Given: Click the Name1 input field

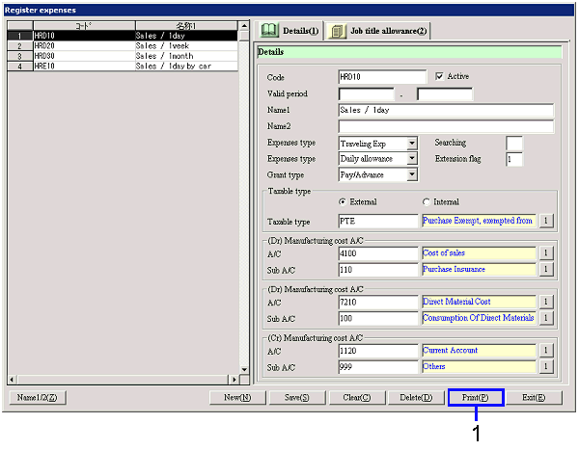Looking at the screenshot, I should pyautogui.click(x=446, y=110).
